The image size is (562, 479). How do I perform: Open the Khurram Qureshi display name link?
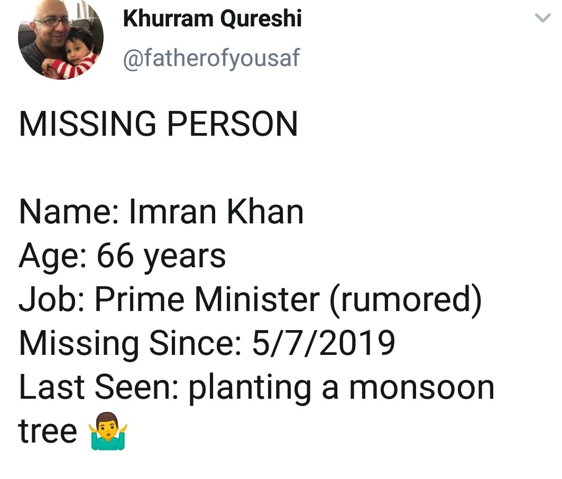click(212, 19)
